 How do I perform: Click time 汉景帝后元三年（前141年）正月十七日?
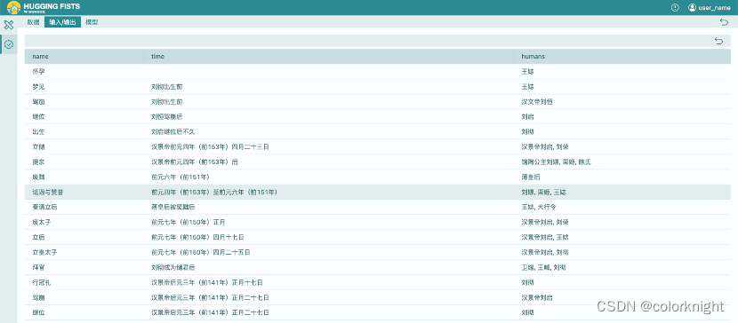pyautogui.click(x=206, y=282)
